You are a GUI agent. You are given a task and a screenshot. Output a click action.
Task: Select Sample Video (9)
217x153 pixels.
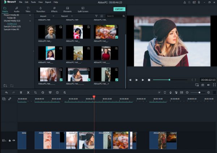(11, 30)
